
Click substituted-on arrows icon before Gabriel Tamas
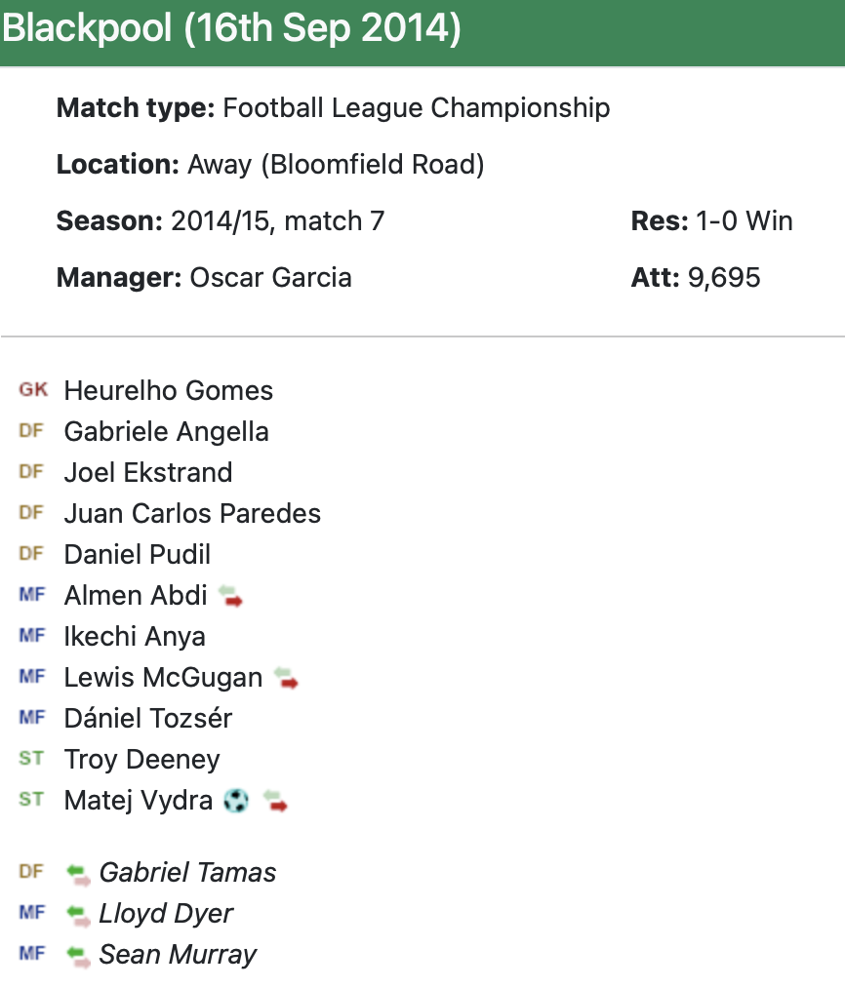[78, 873]
